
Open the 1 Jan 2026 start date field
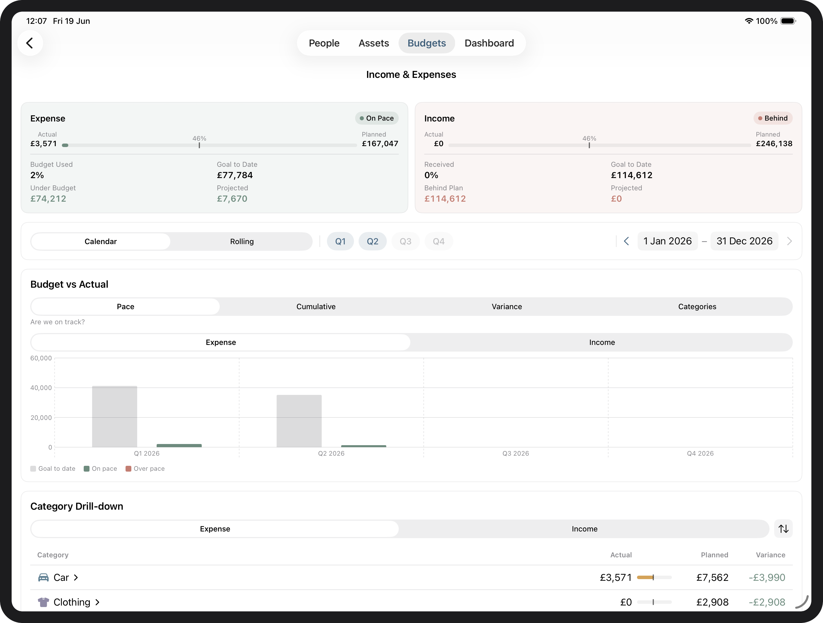click(x=668, y=241)
